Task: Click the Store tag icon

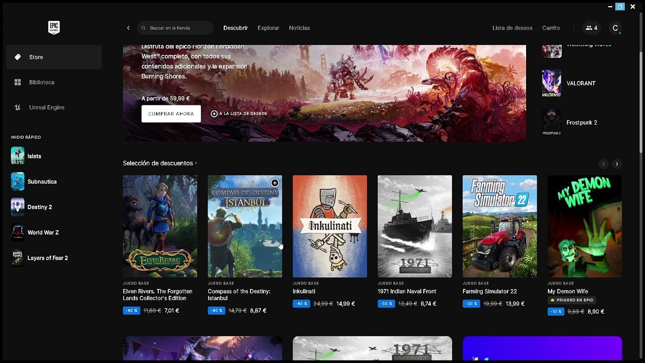Action: pos(18,57)
